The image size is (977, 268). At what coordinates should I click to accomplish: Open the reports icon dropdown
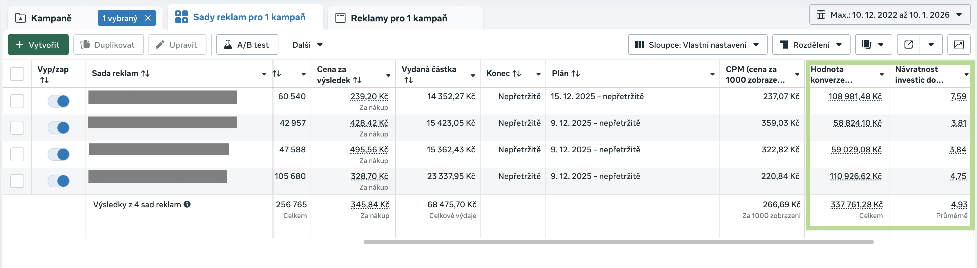[x=873, y=45]
